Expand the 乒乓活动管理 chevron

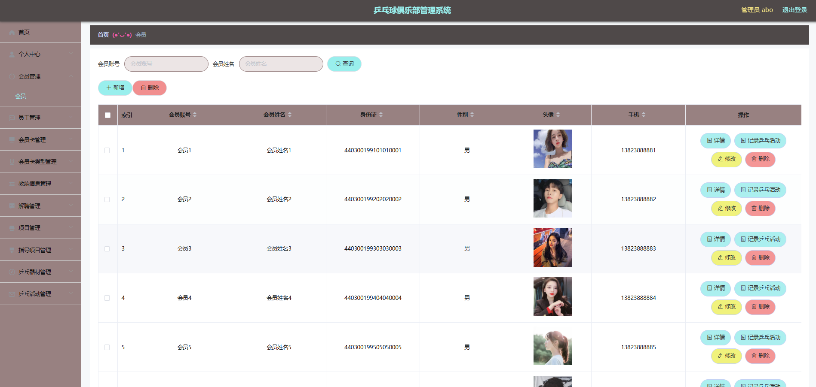coord(71,293)
